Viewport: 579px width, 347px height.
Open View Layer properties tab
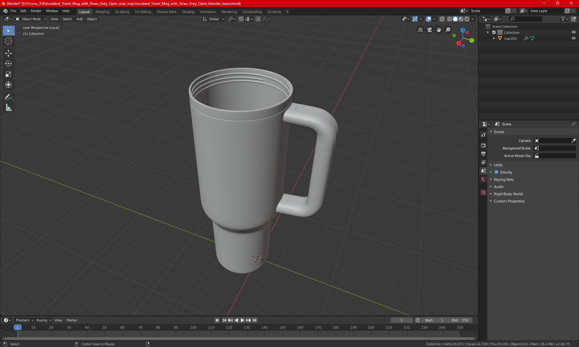pyautogui.click(x=483, y=162)
